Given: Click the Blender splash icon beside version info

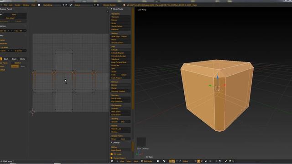Looking at the screenshot, I should [x=124, y=5].
